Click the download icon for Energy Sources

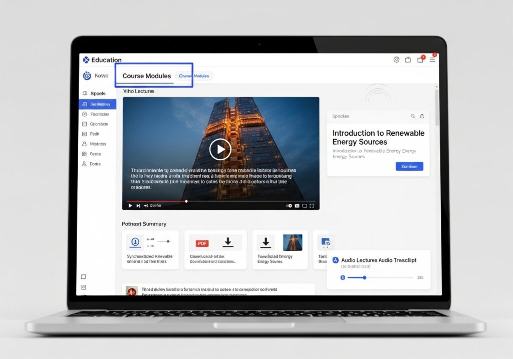pos(266,243)
